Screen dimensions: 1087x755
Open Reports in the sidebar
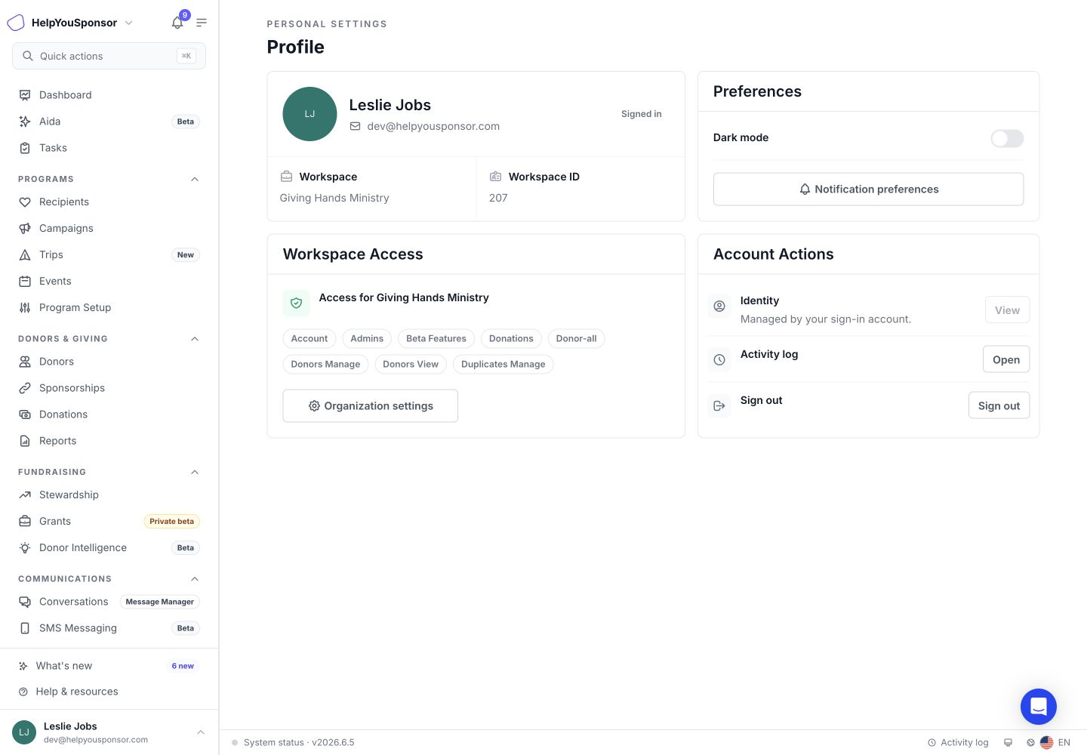tap(109, 441)
